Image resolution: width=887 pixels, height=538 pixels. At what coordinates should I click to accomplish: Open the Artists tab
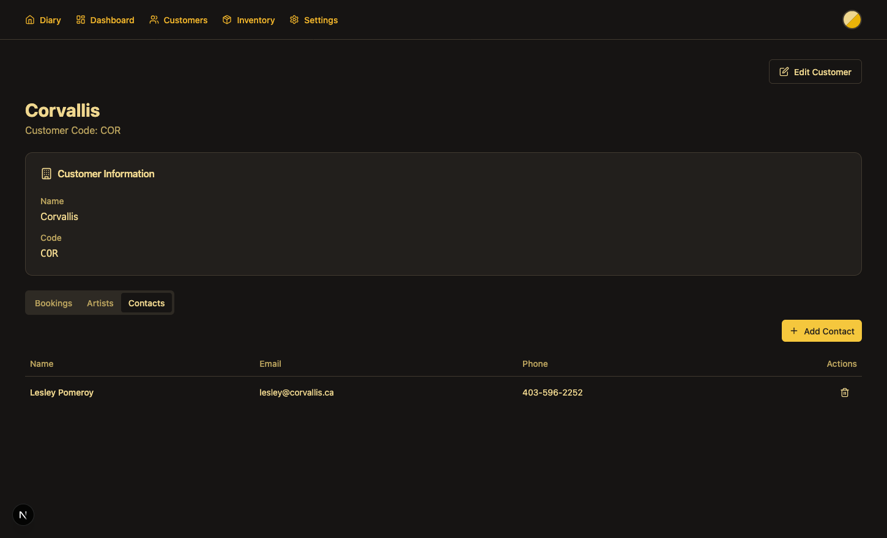pos(100,303)
